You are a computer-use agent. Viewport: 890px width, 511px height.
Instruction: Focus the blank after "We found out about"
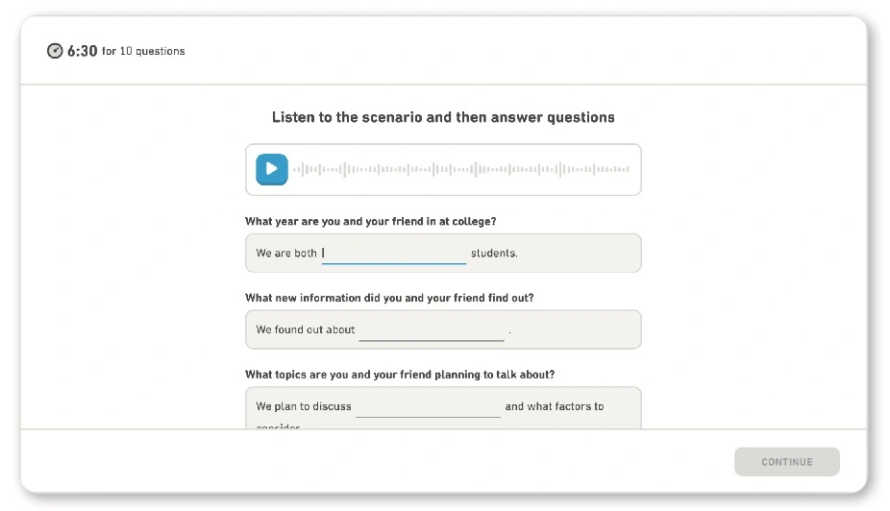tap(432, 330)
